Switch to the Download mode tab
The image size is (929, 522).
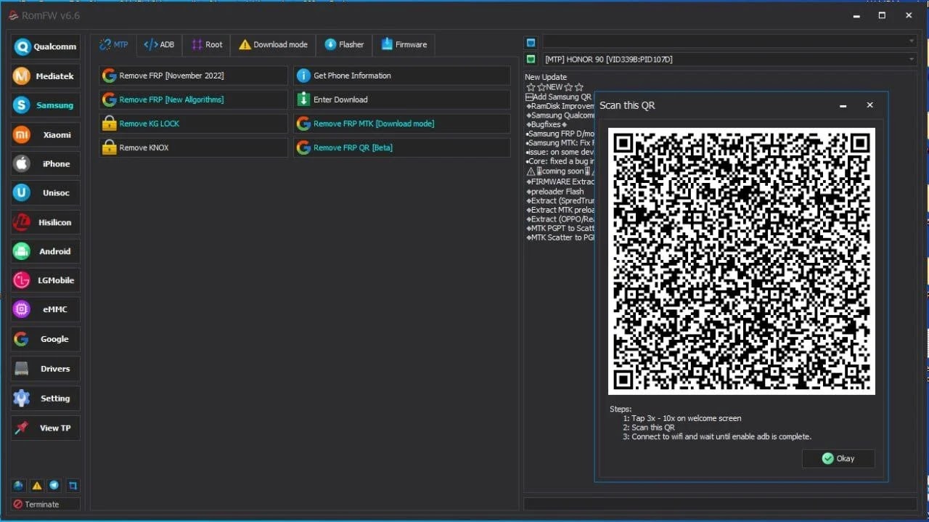(x=274, y=44)
